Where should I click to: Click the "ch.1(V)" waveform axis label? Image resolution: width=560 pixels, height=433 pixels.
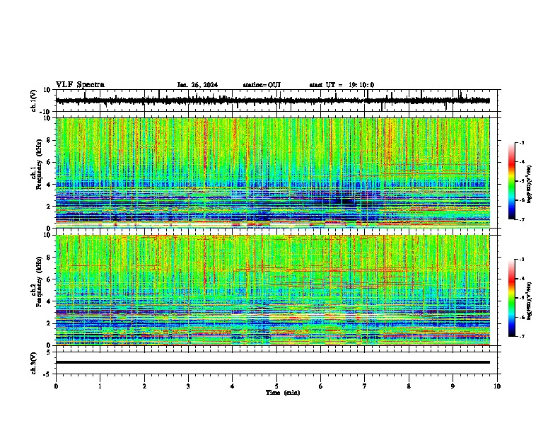tap(34, 100)
